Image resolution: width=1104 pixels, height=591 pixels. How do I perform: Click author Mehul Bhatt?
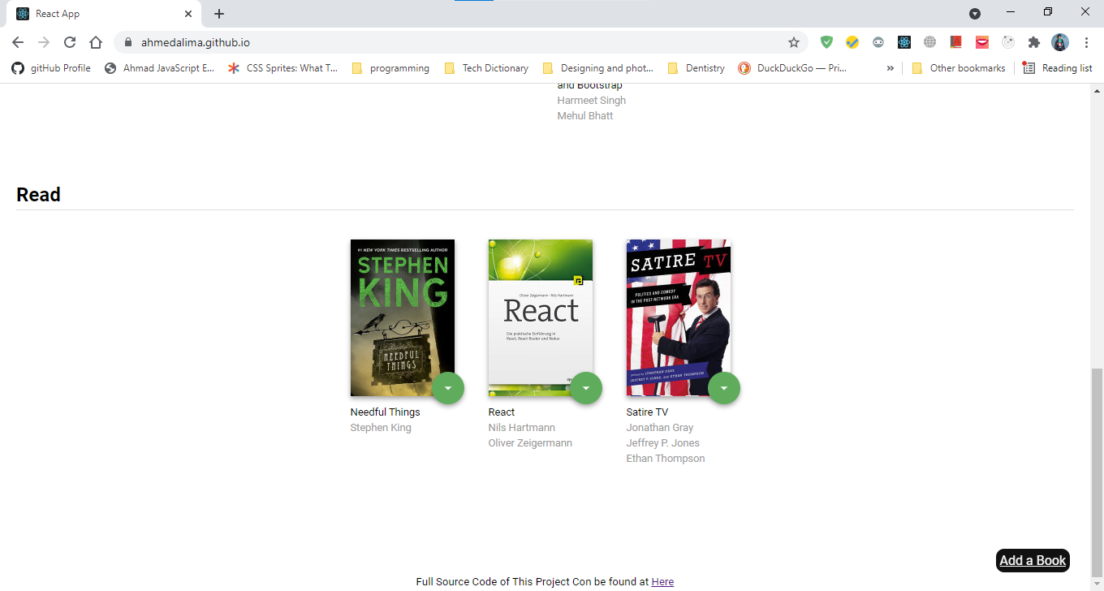tap(584, 115)
